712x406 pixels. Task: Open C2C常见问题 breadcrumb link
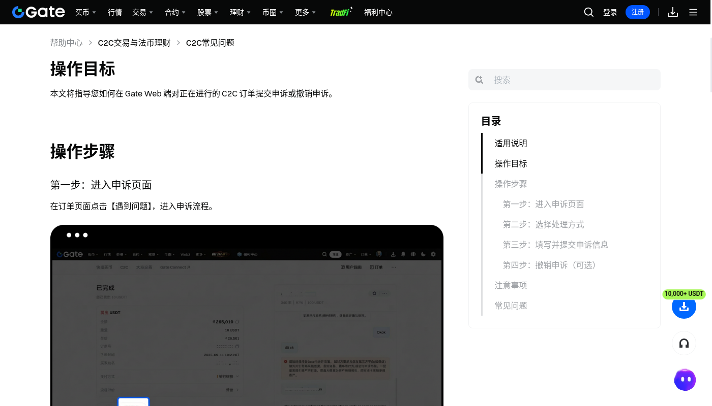point(210,43)
